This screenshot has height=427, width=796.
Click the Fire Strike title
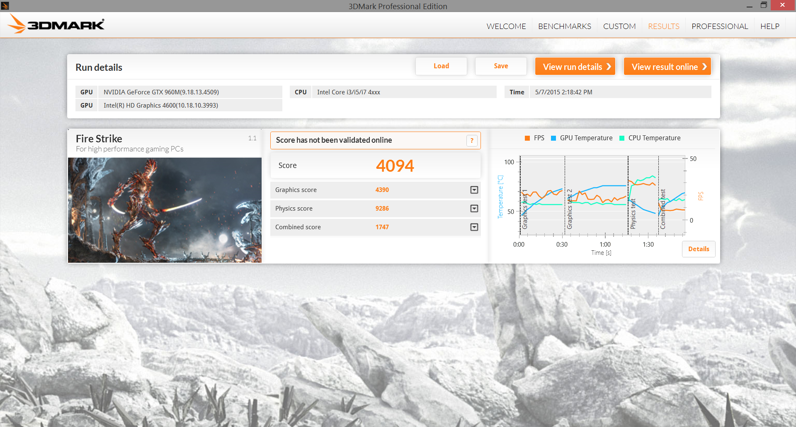pos(99,139)
